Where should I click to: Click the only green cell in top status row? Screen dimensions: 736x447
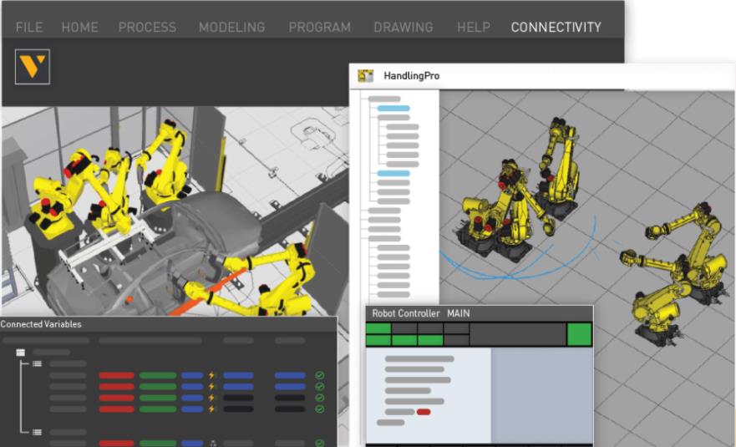click(x=378, y=328)
